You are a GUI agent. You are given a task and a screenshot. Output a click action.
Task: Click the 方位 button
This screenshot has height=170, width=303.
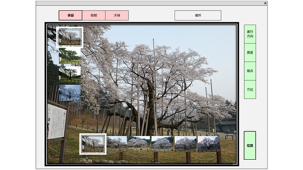(x=250, y=90)
